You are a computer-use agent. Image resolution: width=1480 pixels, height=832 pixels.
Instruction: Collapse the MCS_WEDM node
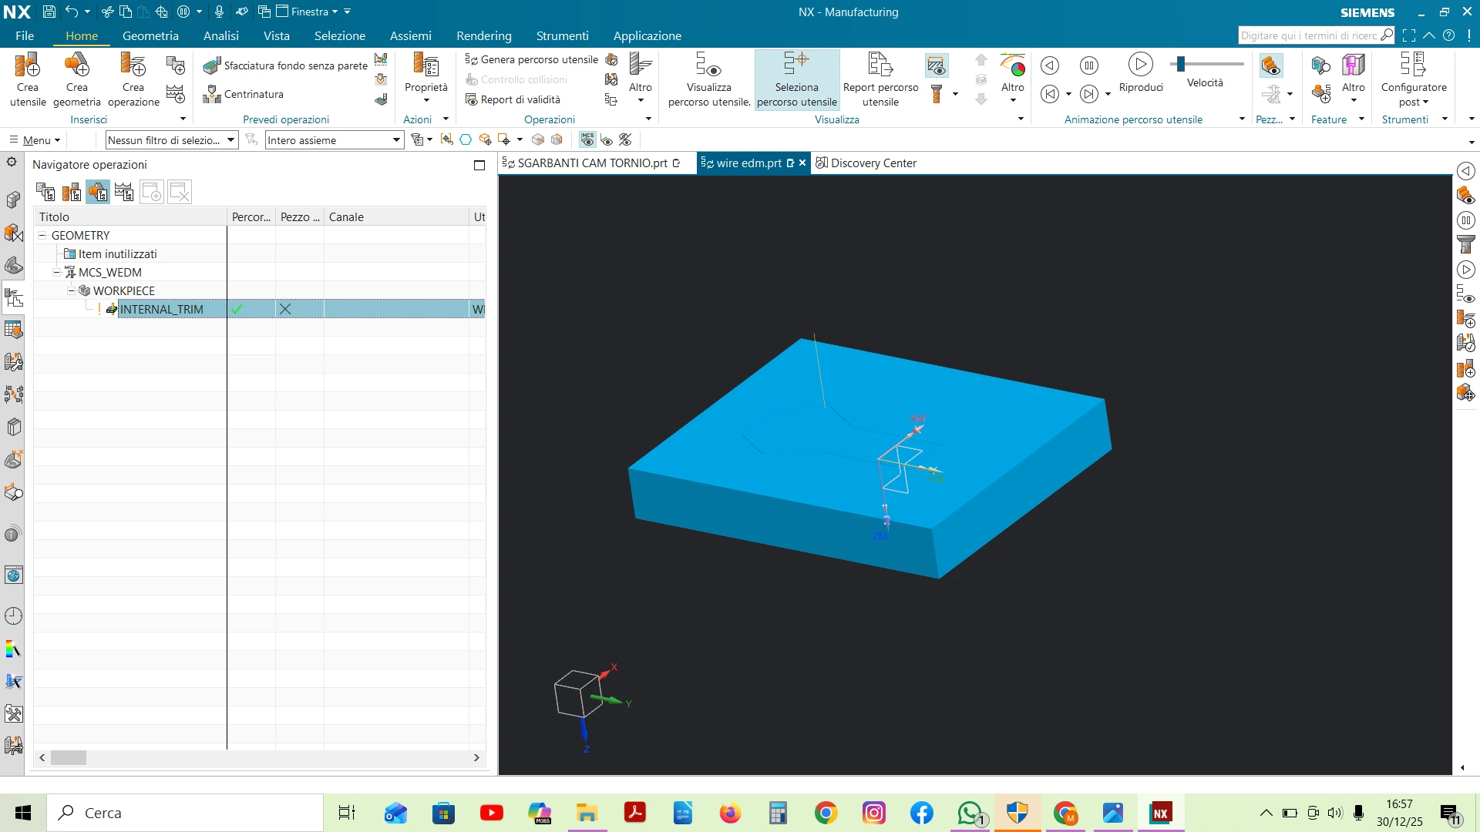click(x=57, y=273)
